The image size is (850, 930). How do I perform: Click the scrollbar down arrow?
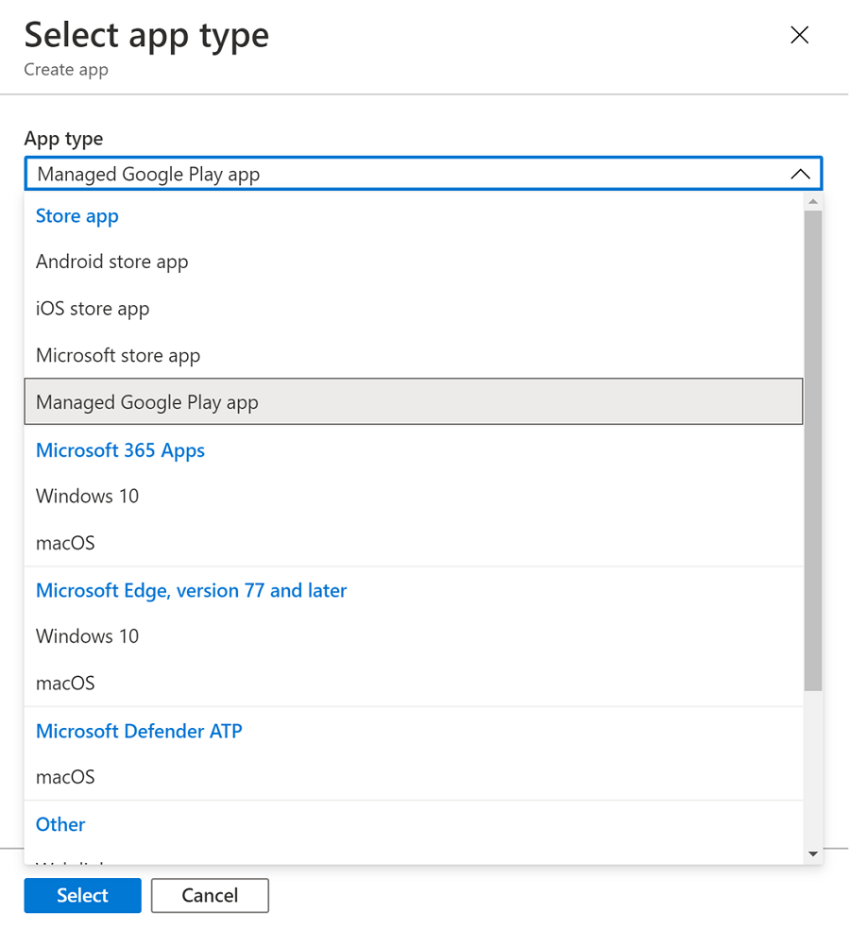[813, 854]
